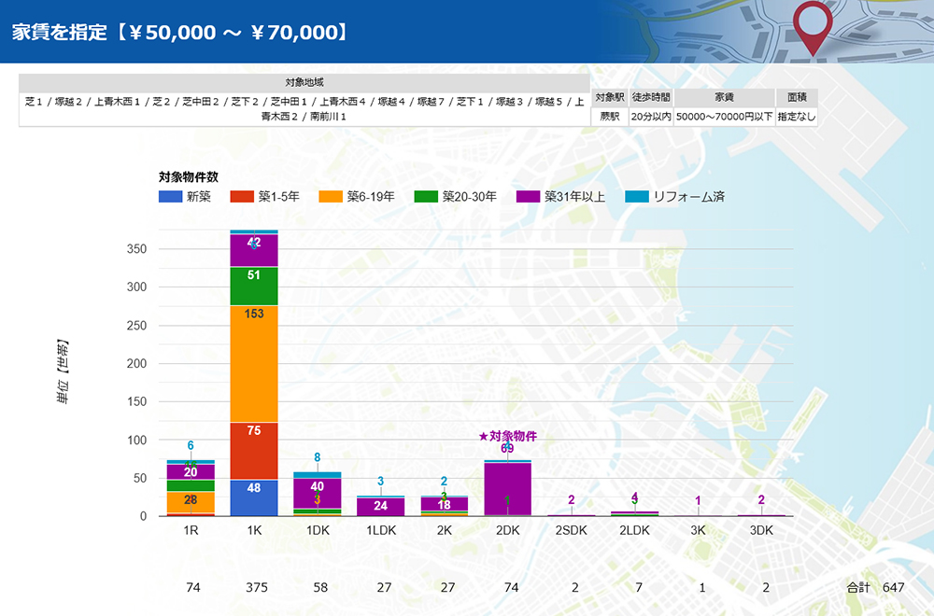This screenshot has width=934, height=616.
Task: Select the purple 24 segment in the 1LDK bar
Action: pos(381,507)
